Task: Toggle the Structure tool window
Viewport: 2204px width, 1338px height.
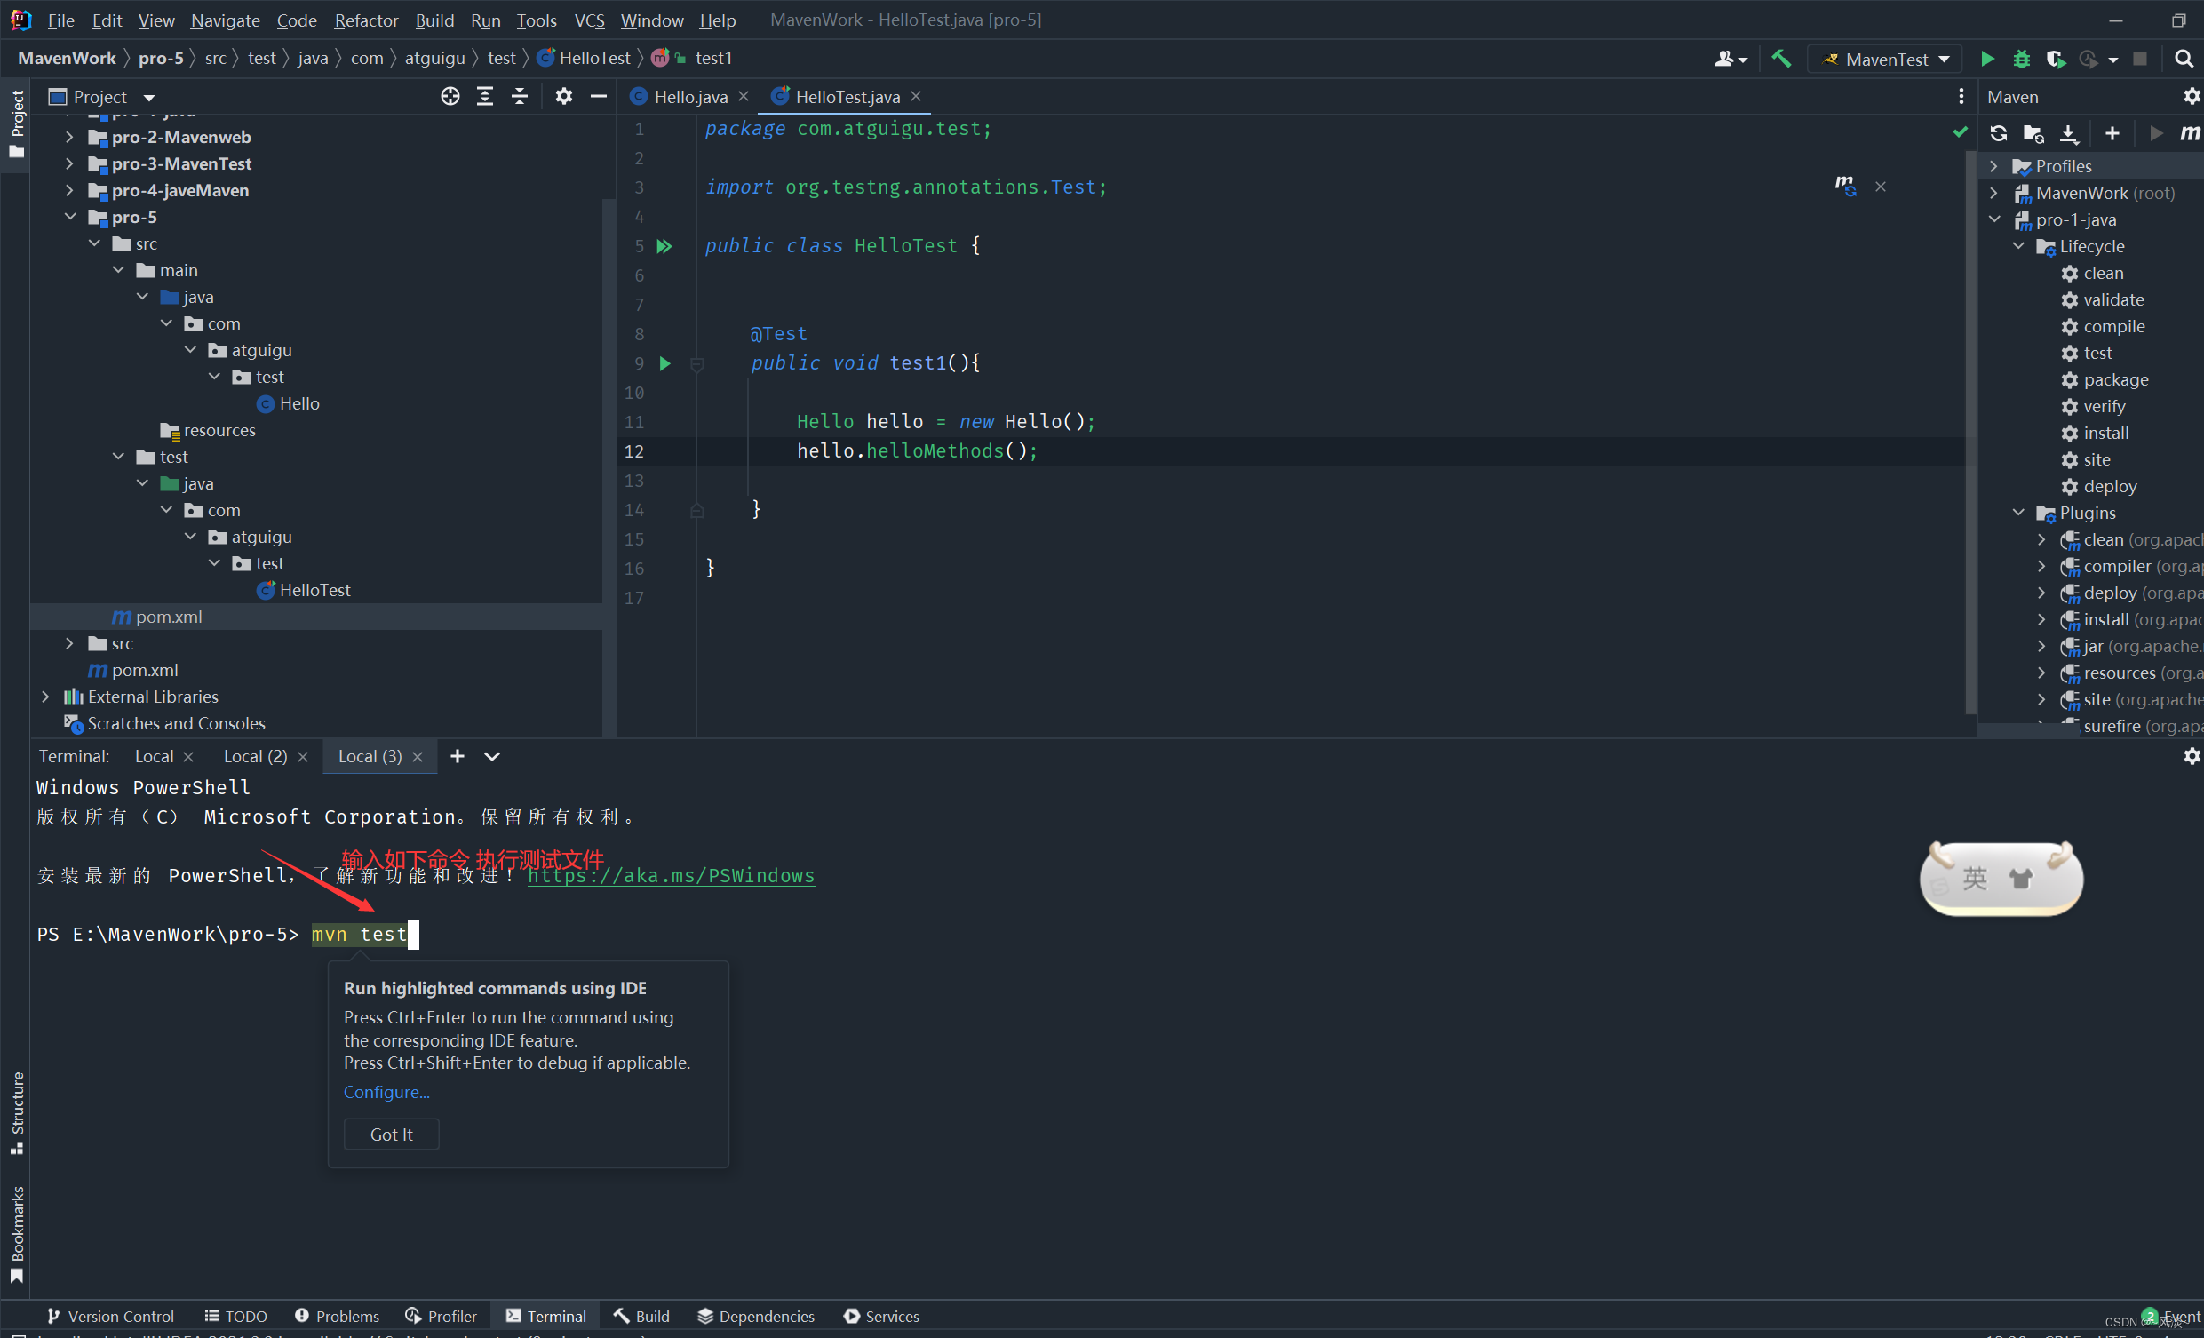Action: point(16,1113)
